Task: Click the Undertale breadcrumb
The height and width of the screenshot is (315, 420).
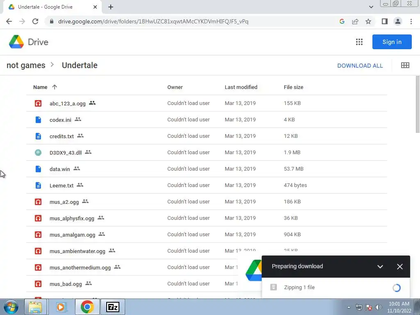Action: 80,65
